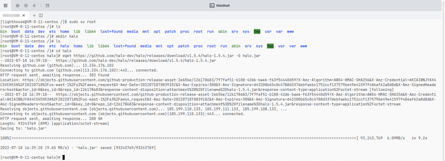Click the WebShell title icon

coord(212,5)
